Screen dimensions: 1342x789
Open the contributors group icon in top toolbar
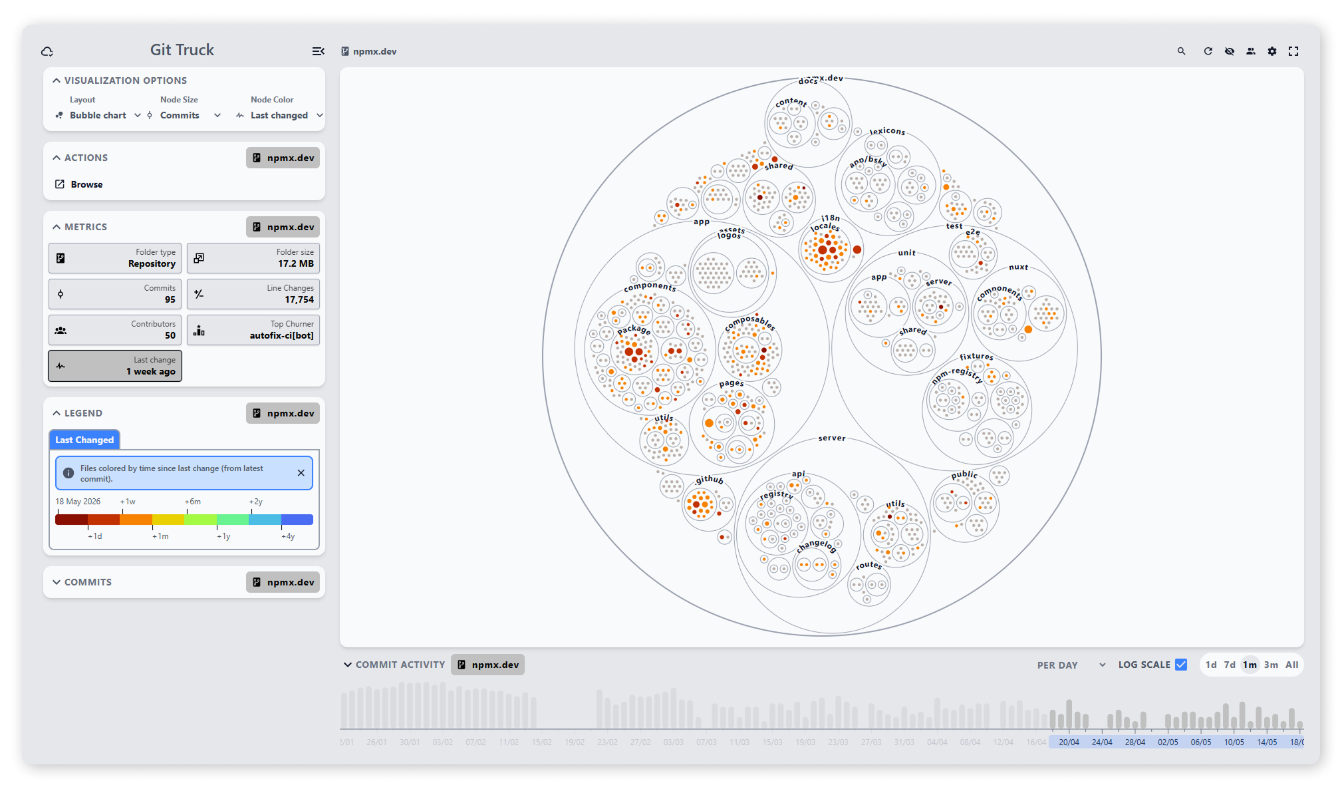click(x=1250, y=51)
